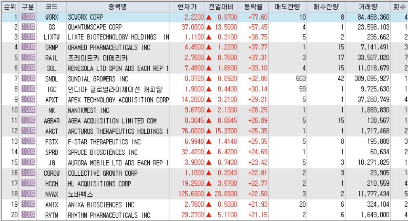Select the QUANTUMSCAPE CORP stock name
The height and width of the screenshot is (221, 408).
95,27
